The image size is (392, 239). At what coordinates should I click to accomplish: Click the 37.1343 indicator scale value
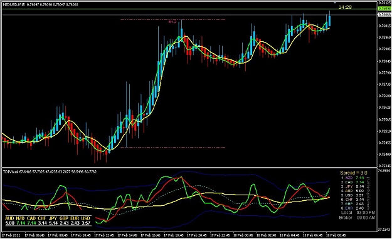[384, 229]
